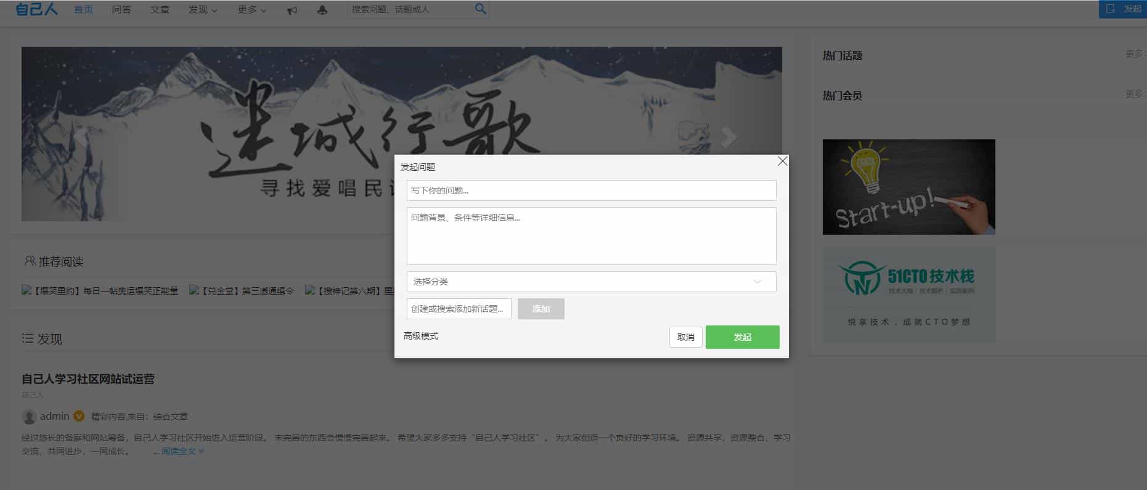Open the 【兑全堂】第三道通缉令 link
Image resolution: width=1147 pixels, height=490 pixels.
pos(242,290)
